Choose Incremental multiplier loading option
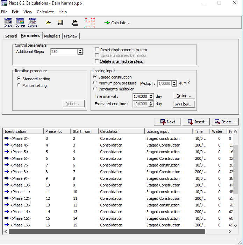This screenshot has width=243, height=245. [95, 89]
